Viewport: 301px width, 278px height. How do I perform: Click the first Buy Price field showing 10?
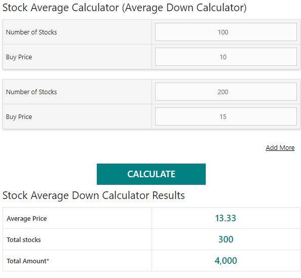click(x=226, y=57)
